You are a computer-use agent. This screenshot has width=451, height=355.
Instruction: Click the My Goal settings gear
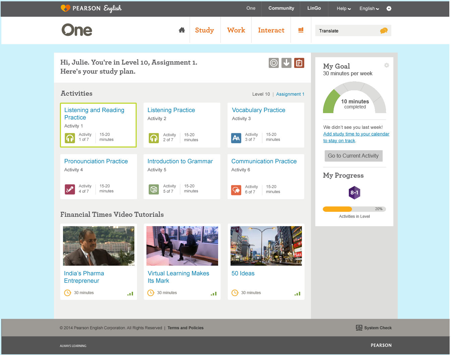[x=387, y=65]
